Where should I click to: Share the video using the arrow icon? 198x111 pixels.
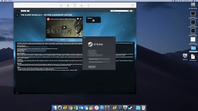pos(80,19)
